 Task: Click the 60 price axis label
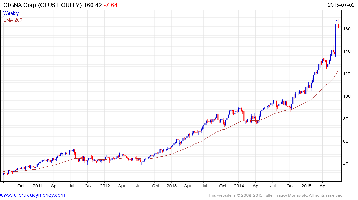(346, 141)
